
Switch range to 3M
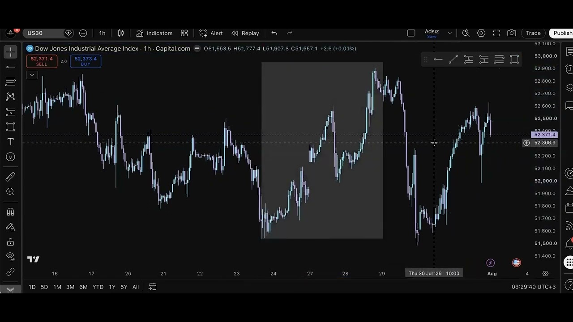(x=70, y=287)
